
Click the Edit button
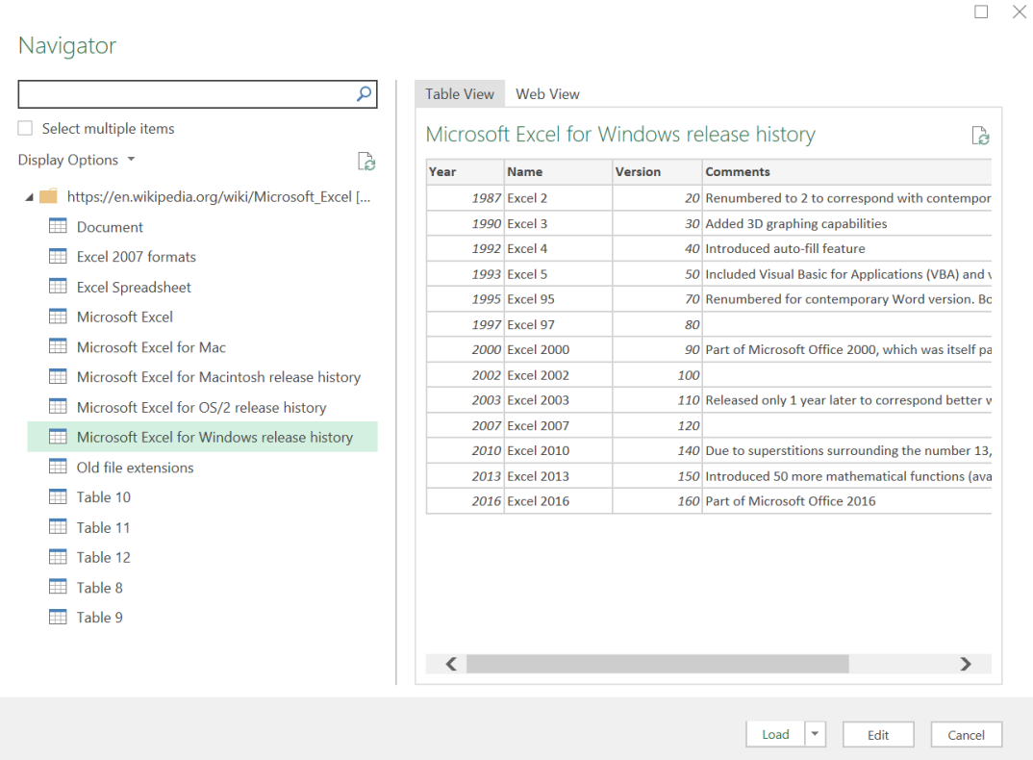878,734
